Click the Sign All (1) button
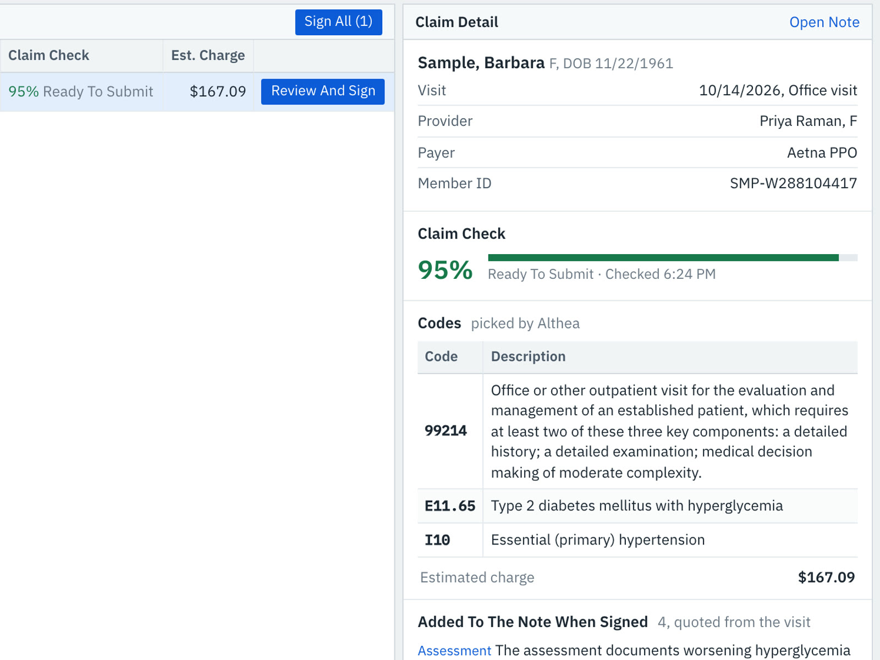 [x=338, y=22]
